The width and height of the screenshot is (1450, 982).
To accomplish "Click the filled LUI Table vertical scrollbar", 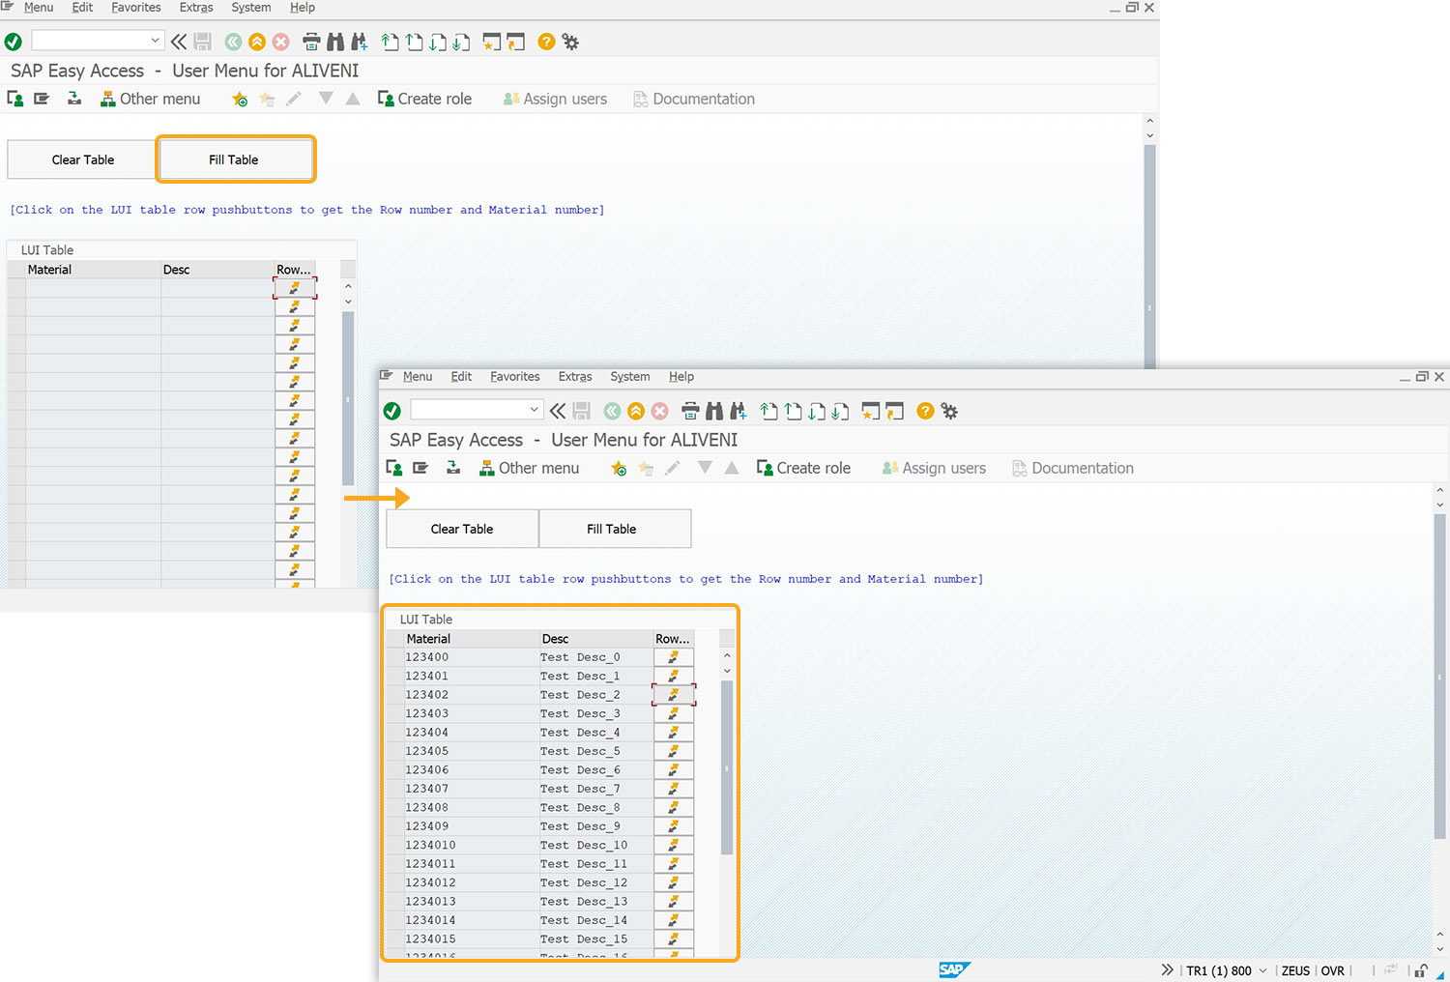I will 727,768.
